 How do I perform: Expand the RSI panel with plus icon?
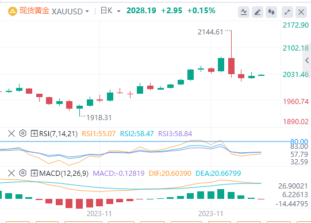[x=34, y=133]
